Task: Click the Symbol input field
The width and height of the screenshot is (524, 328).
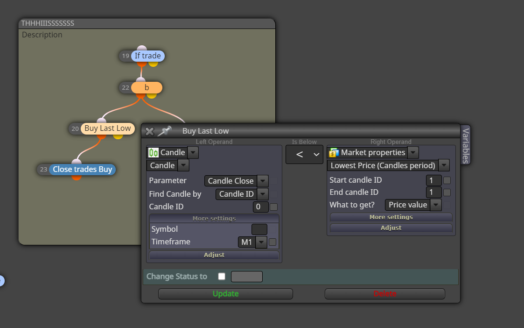Action: [x=259, y=229]
